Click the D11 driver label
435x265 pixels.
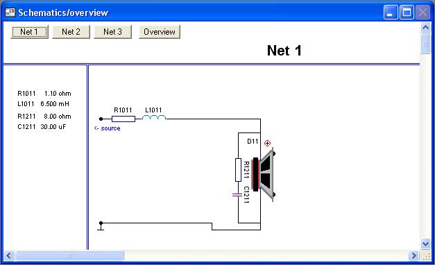pyautogui.click(x=253, y=142)
